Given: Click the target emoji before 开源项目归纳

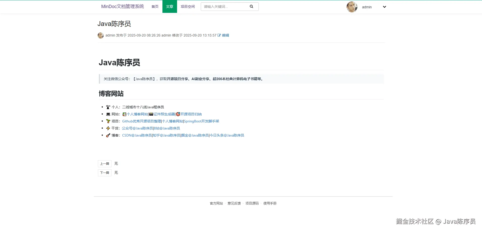Looking at the screenshot, I should [178, 114].
